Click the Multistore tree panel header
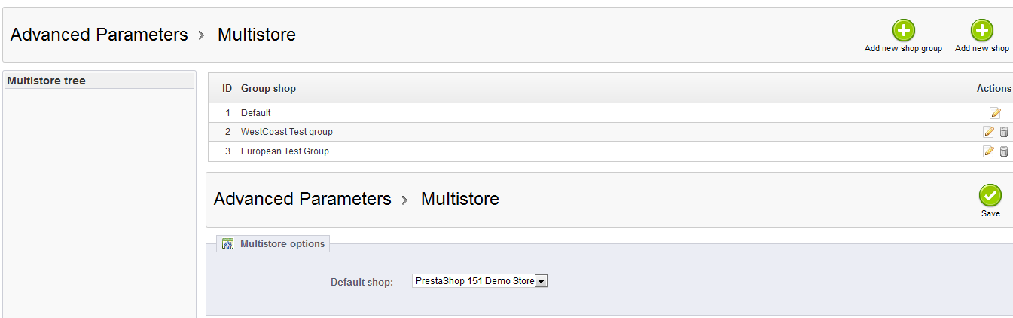Screen dimensions: 1013x318 coord(47,81)
